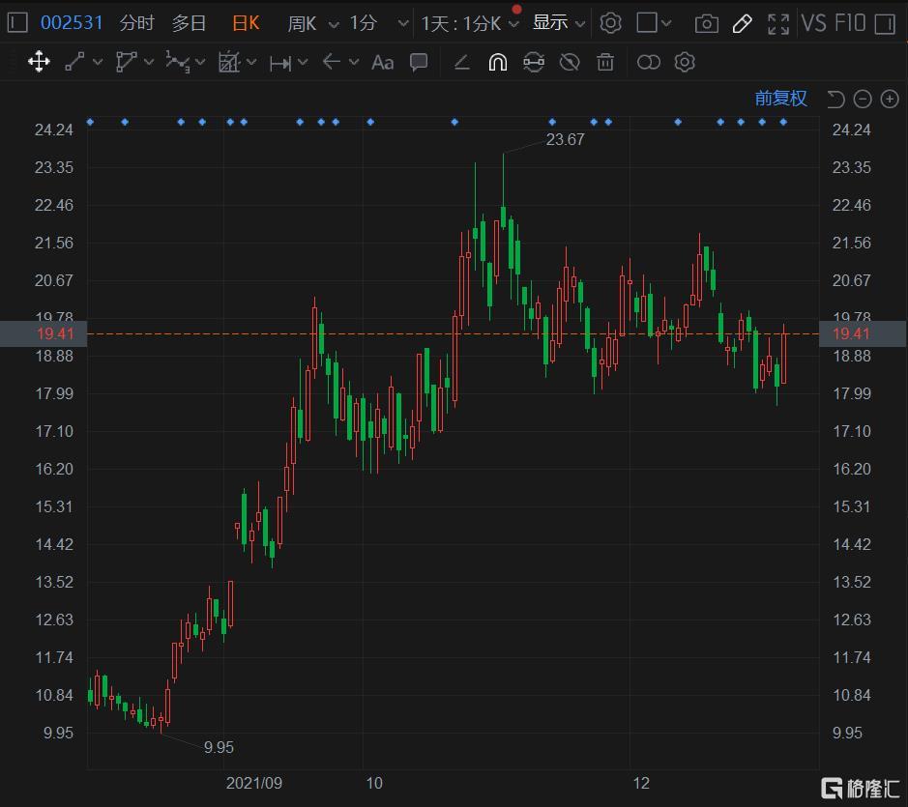Expand the 周K period dropdown
The height and width of the screenshot is (807, 908).
(313, 23)
